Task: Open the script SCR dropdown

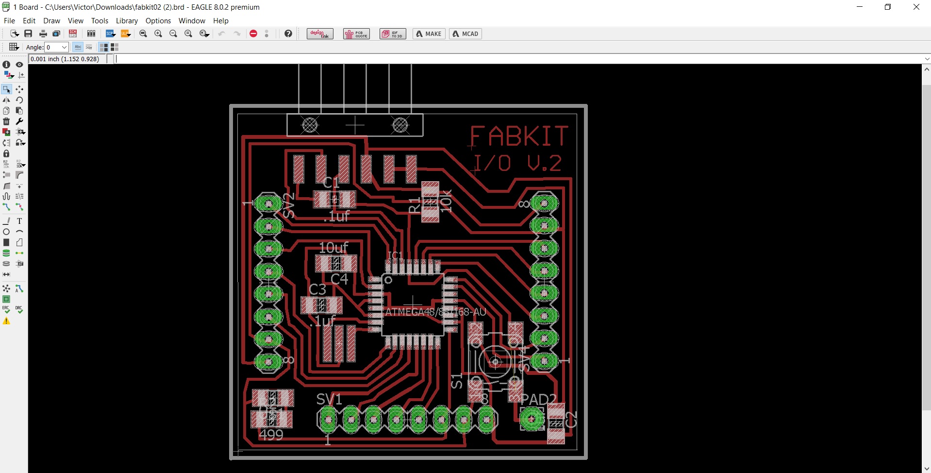Action: pos(111,34)
